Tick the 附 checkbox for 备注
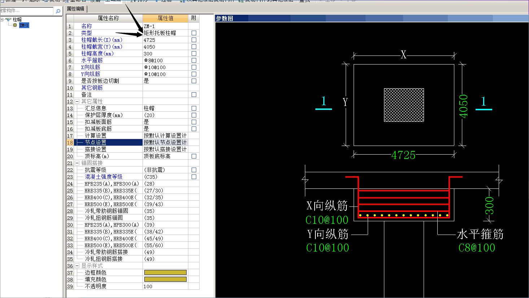 pos(194,94)
